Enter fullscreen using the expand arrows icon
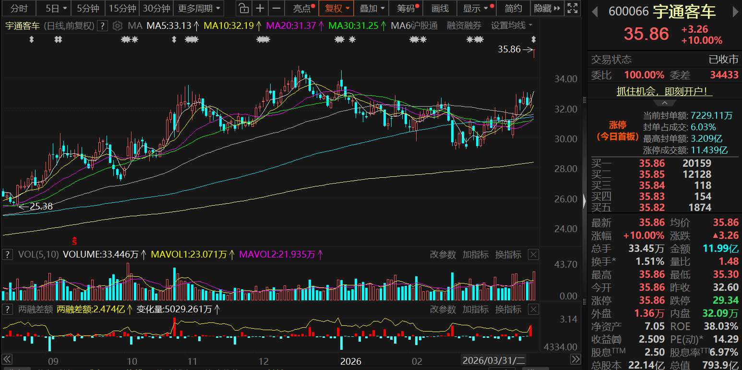The height and width of the screenshot is (370, 742). click(572, 8)
